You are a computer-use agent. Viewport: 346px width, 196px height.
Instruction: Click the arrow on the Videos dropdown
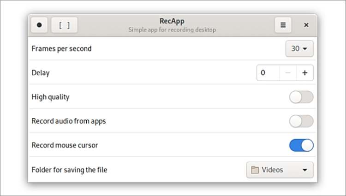click(304, 170)
